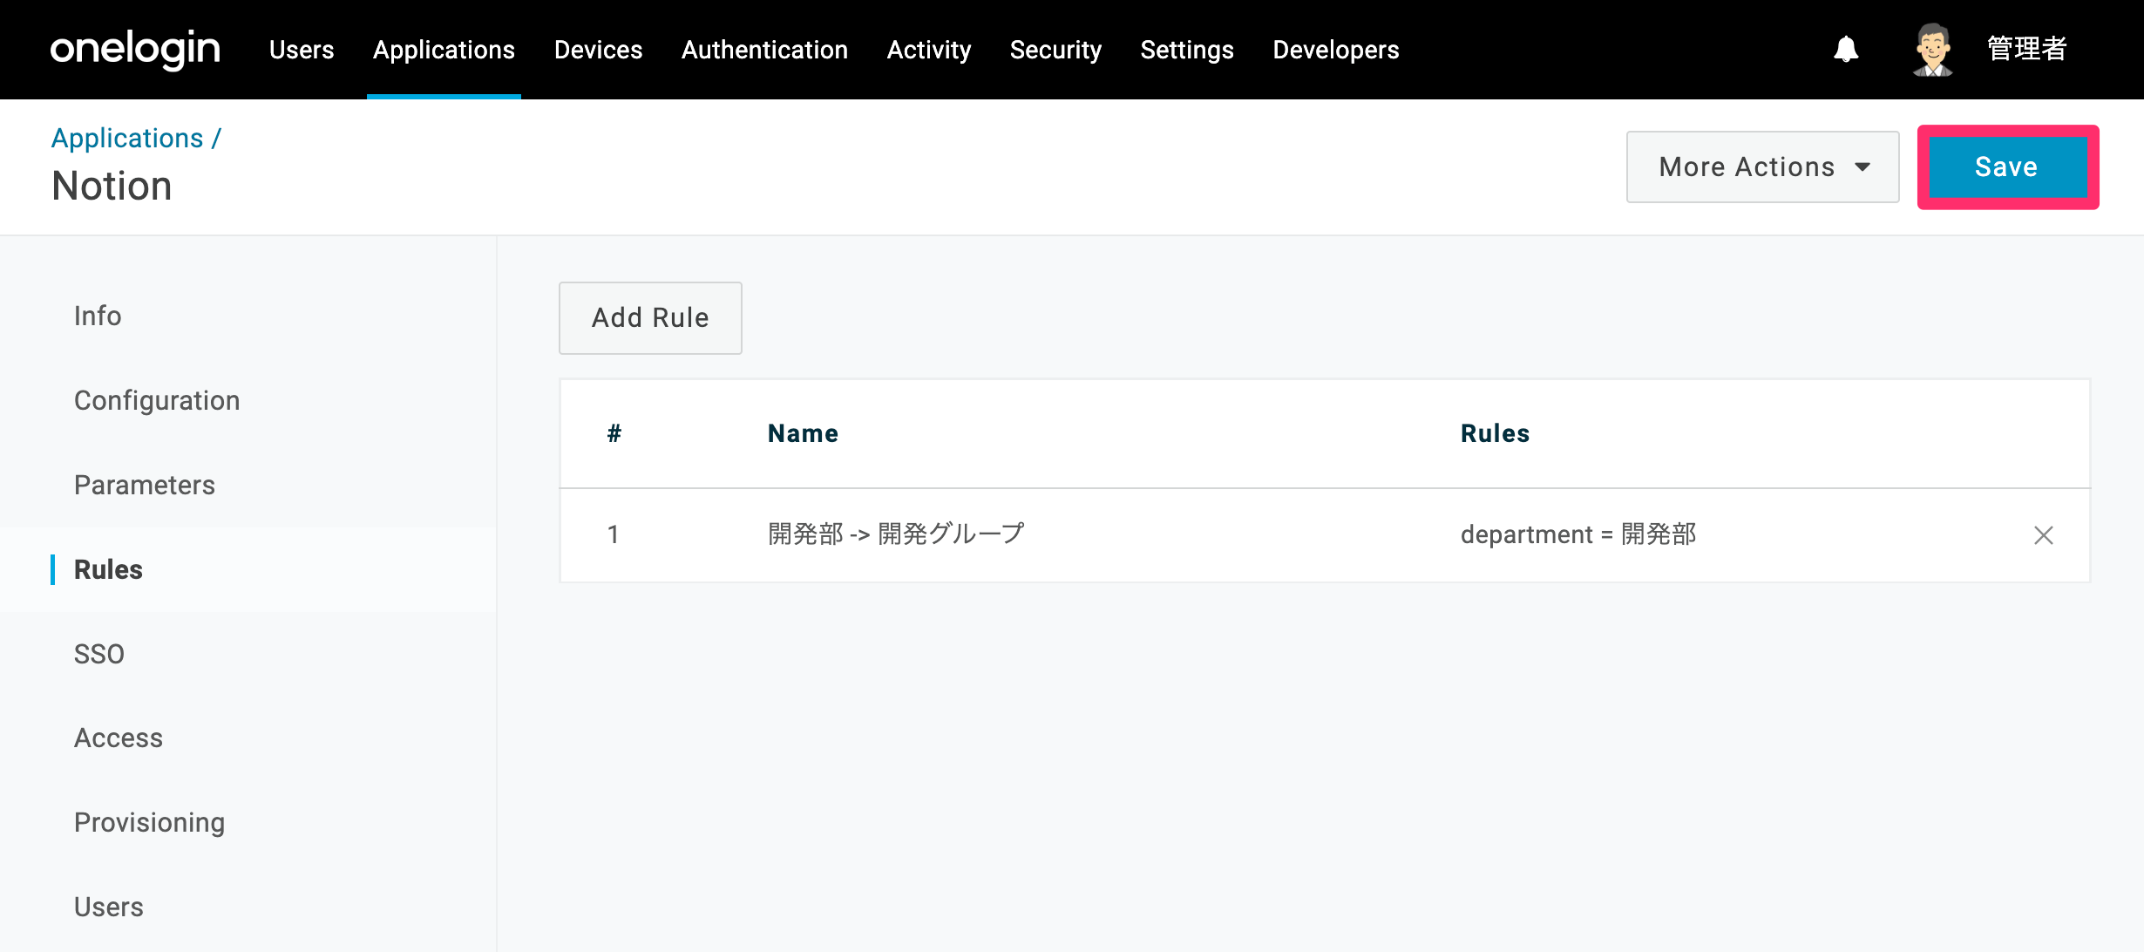Viewport: 2144px width, 952px height.
Task: Switch to the Provisioning sidebar tab
Action: (150, 823)
